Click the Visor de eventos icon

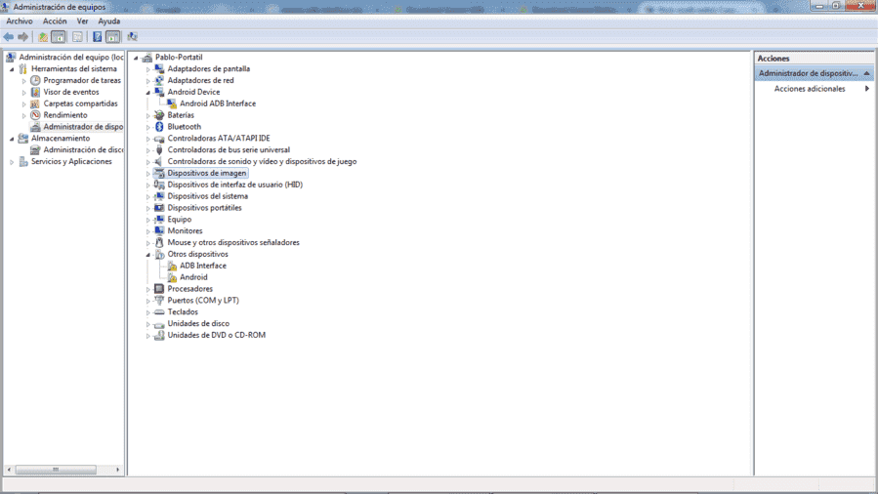click(x=35, y=93)
